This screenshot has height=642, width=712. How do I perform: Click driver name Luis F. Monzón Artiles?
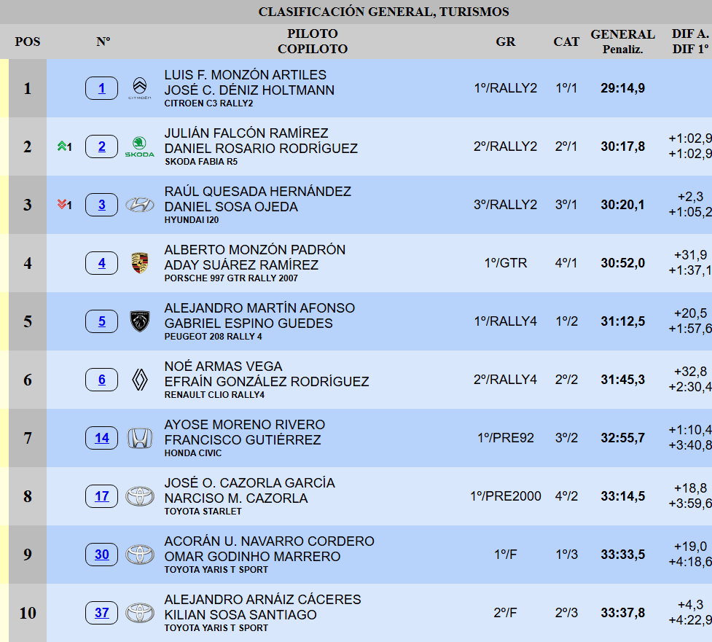245,75
